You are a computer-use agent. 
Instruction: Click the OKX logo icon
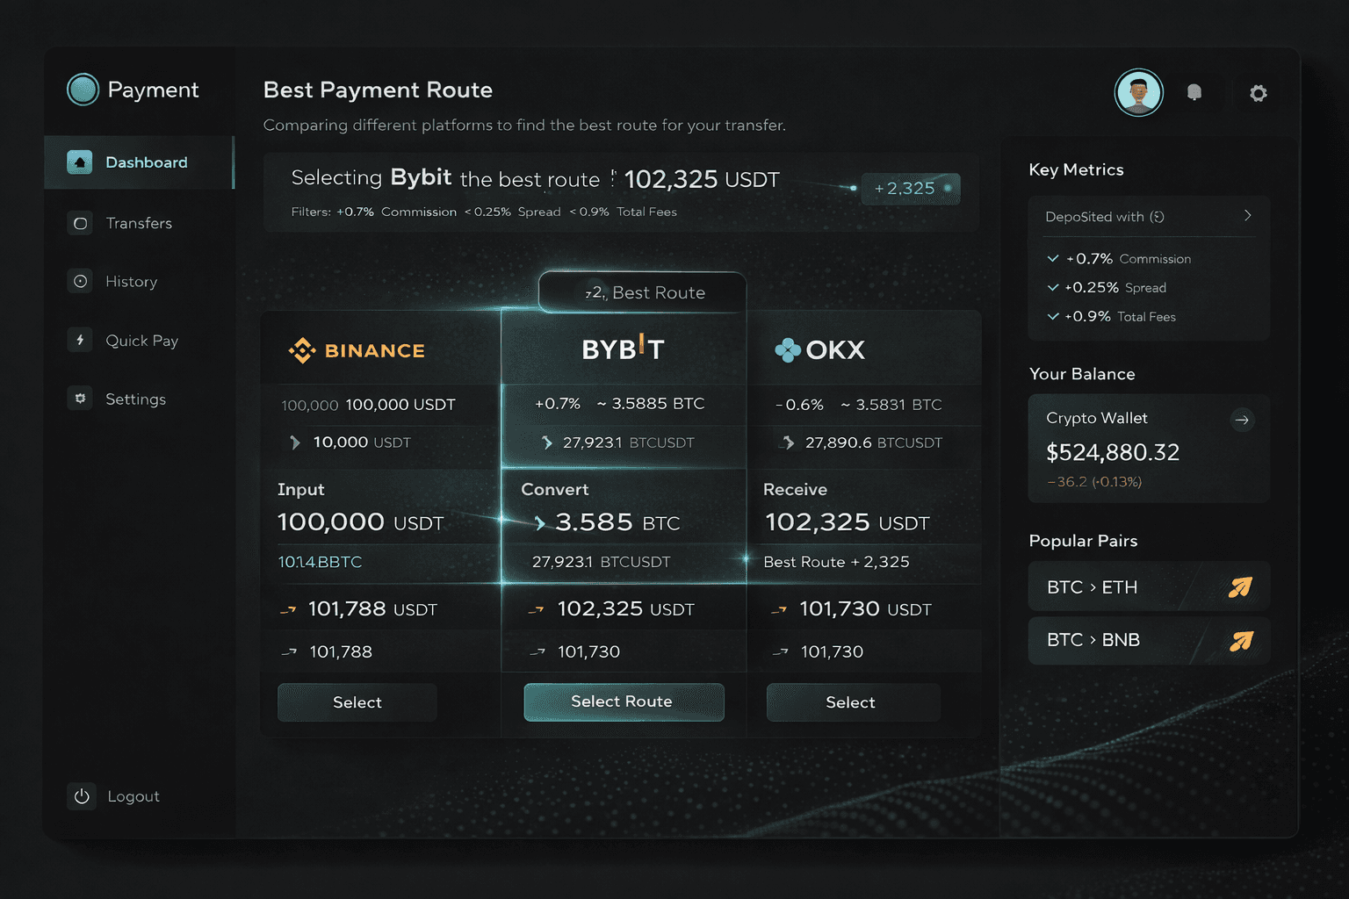788,350
